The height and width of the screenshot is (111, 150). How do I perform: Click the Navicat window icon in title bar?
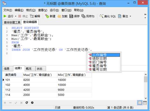point(4,3)
